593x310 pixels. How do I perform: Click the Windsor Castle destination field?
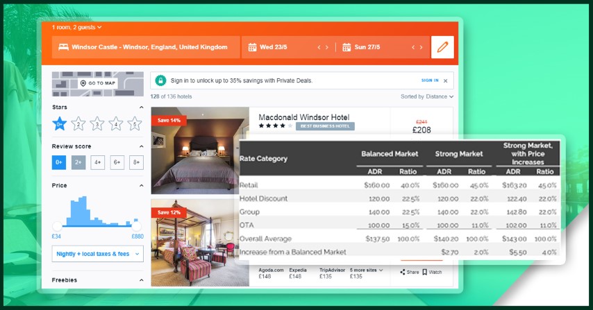pos(146,47)
